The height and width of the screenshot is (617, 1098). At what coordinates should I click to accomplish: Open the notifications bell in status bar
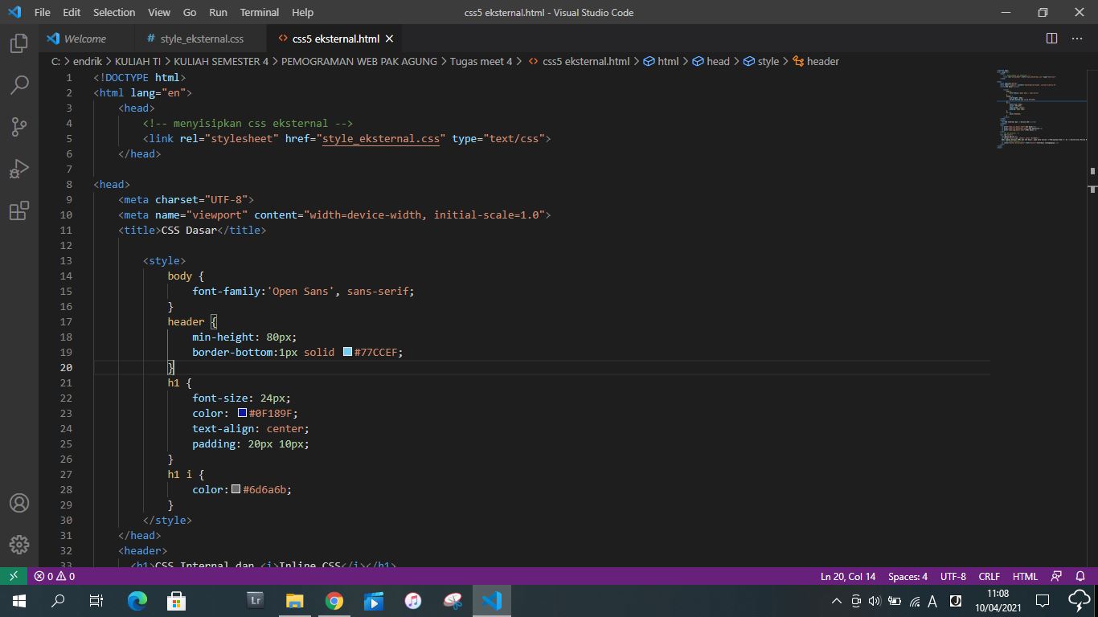1080,576
